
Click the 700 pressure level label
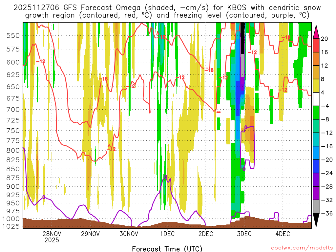pos(13,110)
